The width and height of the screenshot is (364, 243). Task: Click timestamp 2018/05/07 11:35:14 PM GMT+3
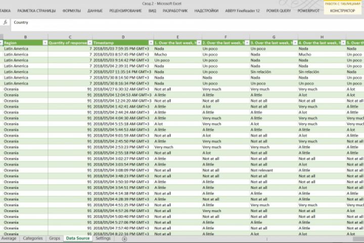pos(123,72)
